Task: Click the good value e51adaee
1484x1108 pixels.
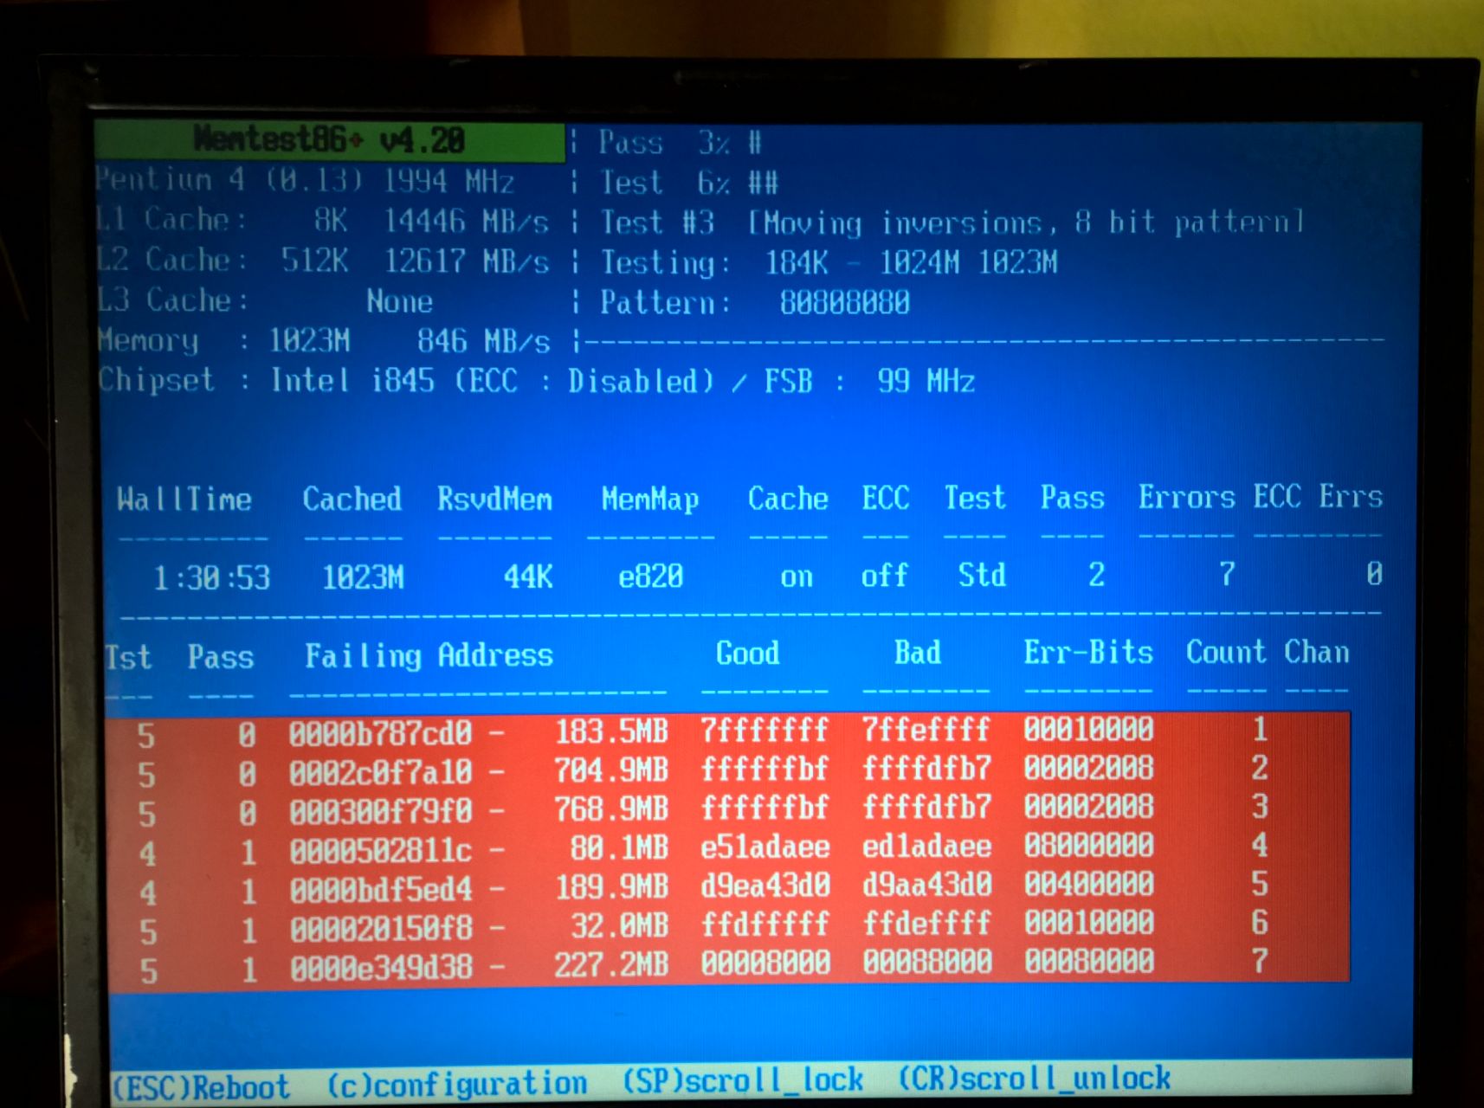Action: [765, 846]
